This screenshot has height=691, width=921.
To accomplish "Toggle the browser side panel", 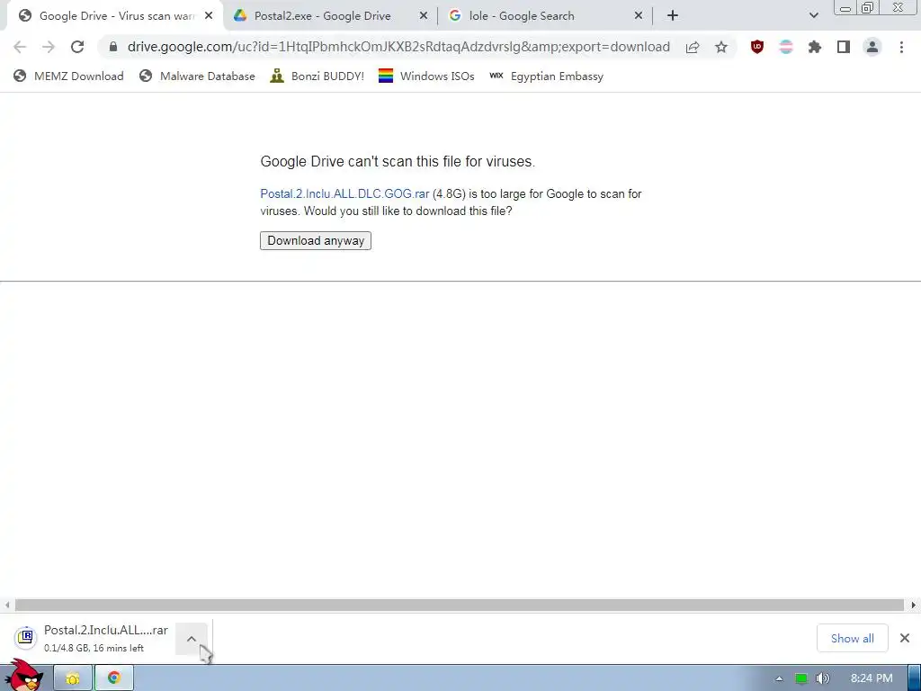I will (844, 47).
